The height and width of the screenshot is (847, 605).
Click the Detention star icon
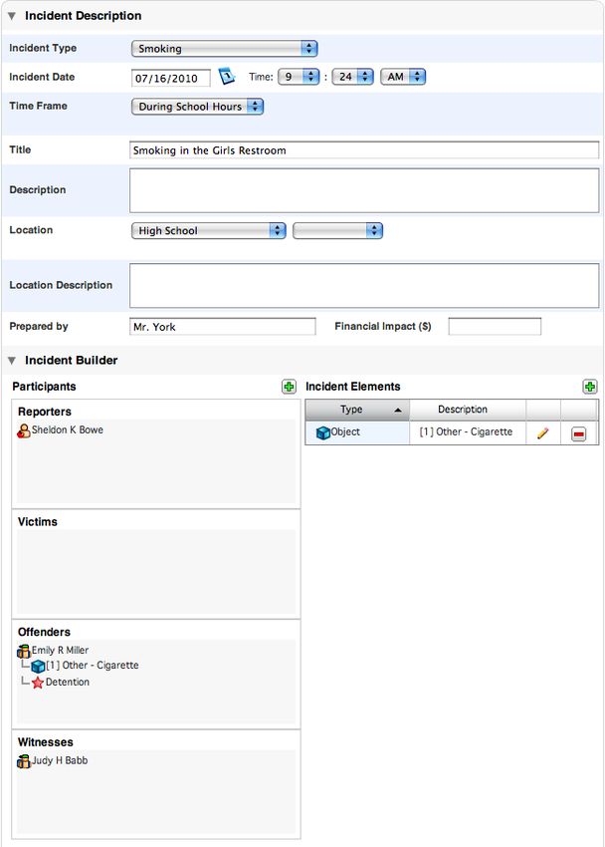pos(38,683)
